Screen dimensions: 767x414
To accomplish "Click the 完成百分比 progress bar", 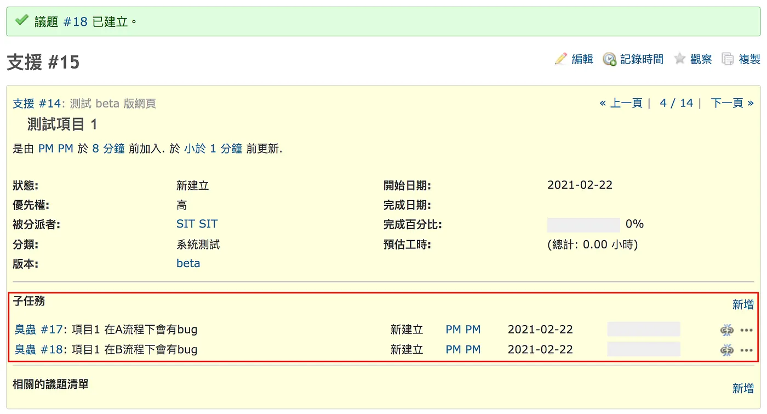I will pos(583,224).
